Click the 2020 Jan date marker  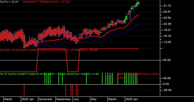click(28, 99)
